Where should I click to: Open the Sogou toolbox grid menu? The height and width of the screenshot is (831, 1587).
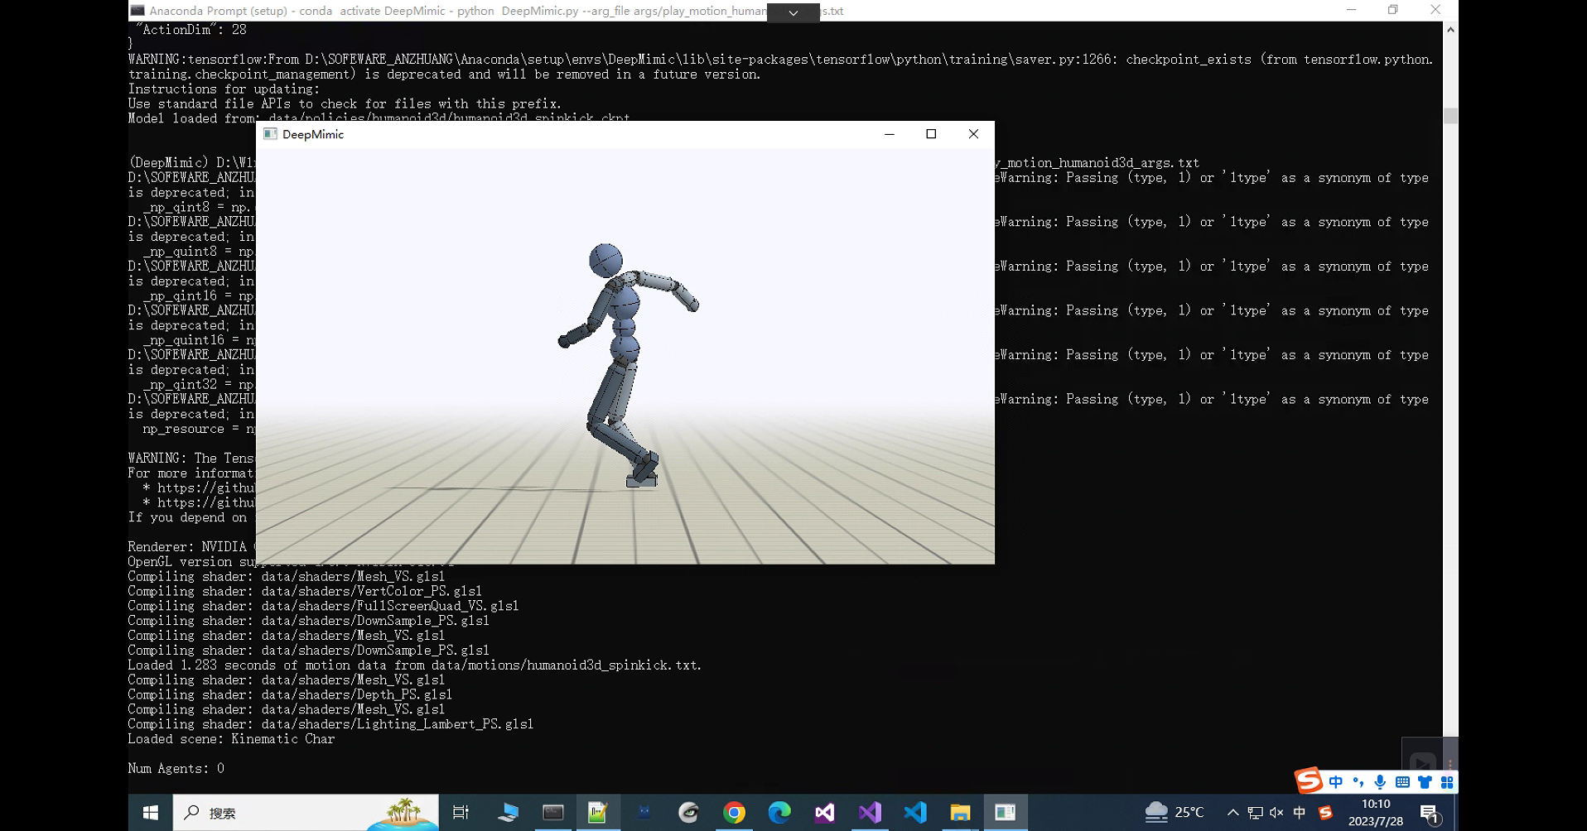point(1446,781)
